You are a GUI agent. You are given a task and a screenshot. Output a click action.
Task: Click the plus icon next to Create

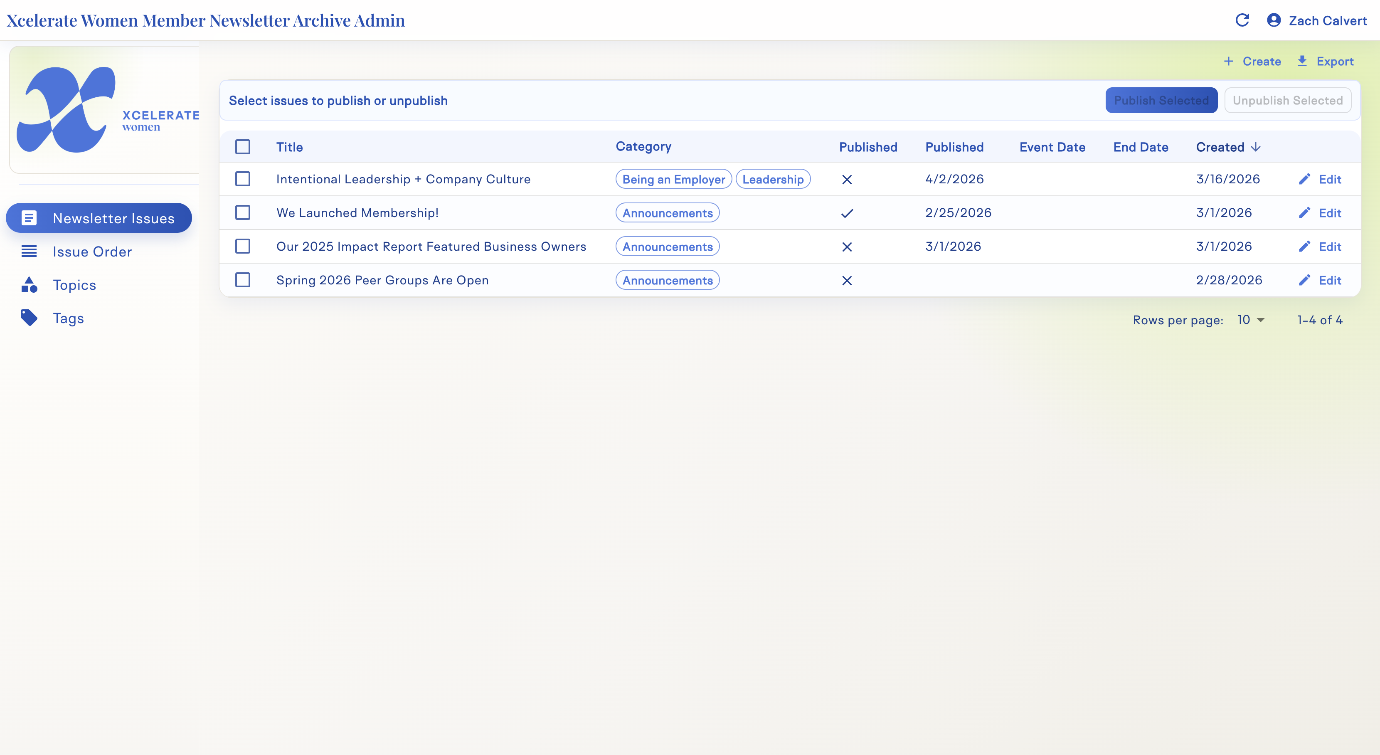1228,61
